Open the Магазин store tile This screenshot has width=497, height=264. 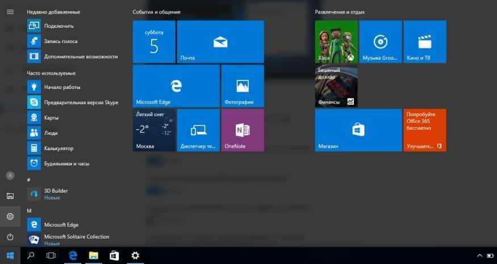pyautogui.click(x=358, y=130)
